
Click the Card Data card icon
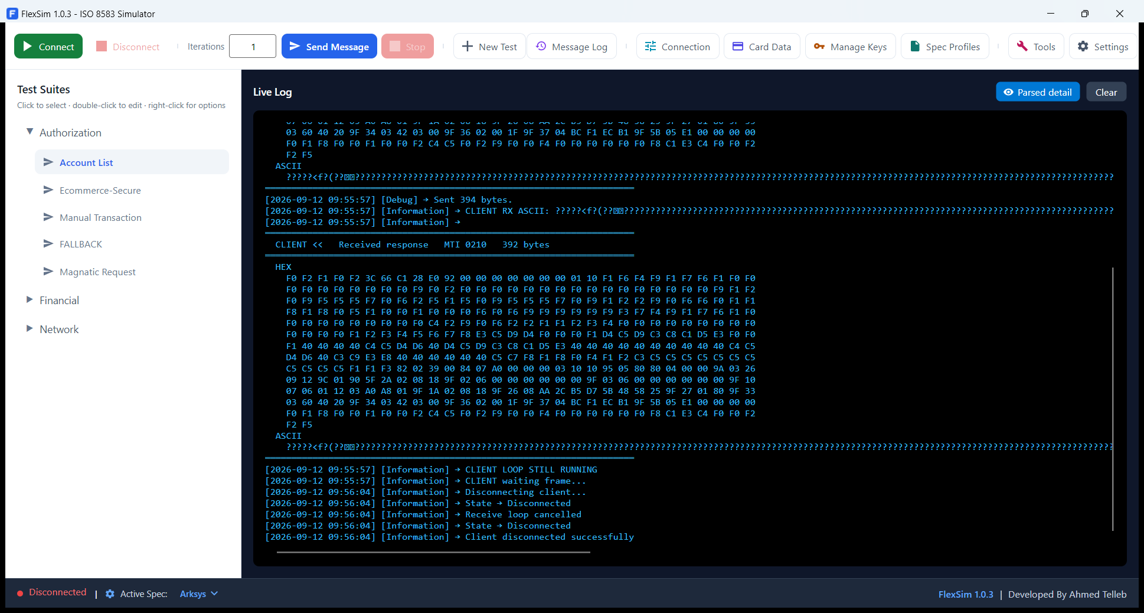pyautogui.click(x=738, y=46)
